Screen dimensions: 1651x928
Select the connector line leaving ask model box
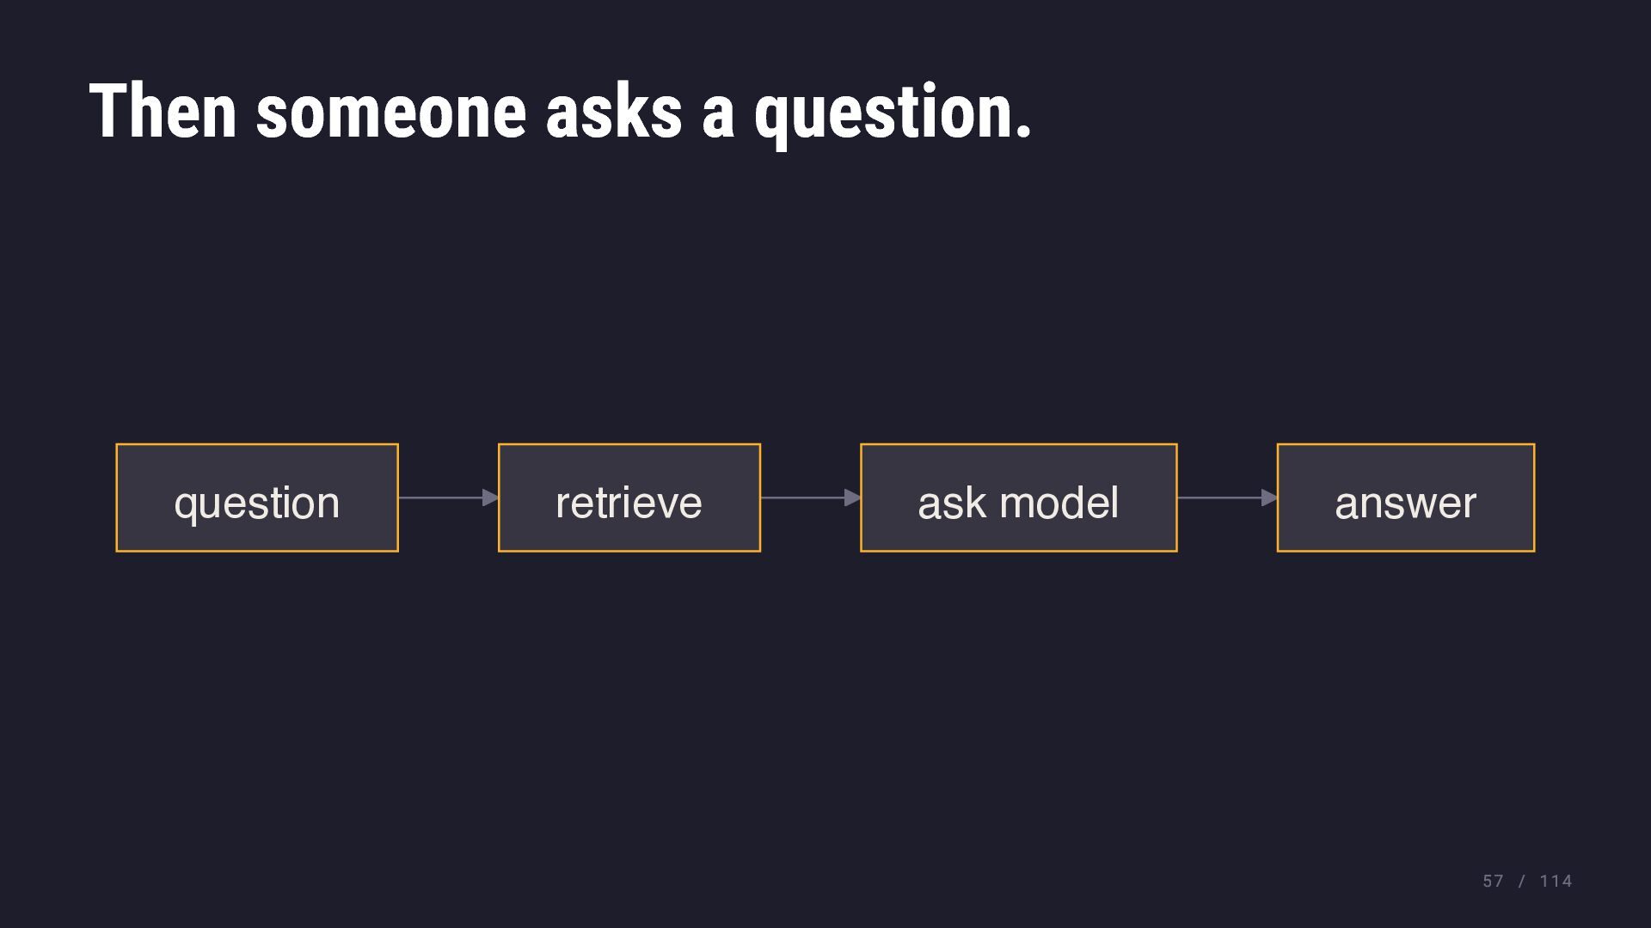1220,498
